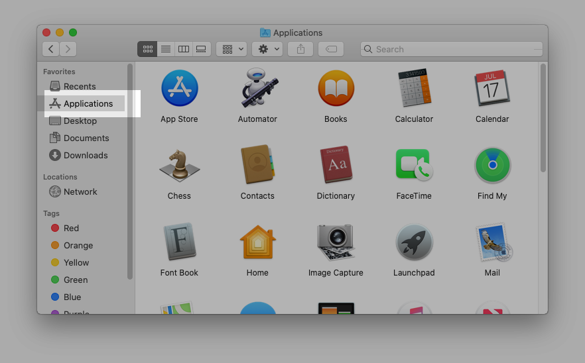Select the Find My app icon

pos(492,165)
